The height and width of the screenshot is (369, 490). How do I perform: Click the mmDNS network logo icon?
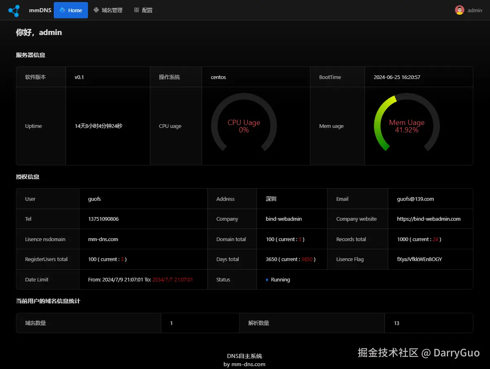pyautogui.click(x=14, y=11)
